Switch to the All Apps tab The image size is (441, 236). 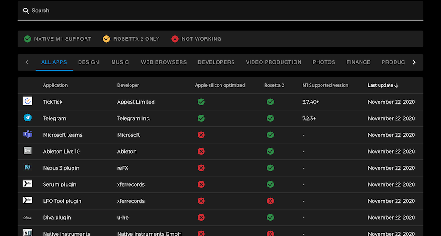point(54,62)
